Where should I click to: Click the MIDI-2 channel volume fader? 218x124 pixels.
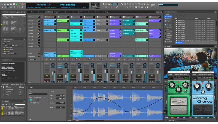pyautogui.click(x=53, y=73)
